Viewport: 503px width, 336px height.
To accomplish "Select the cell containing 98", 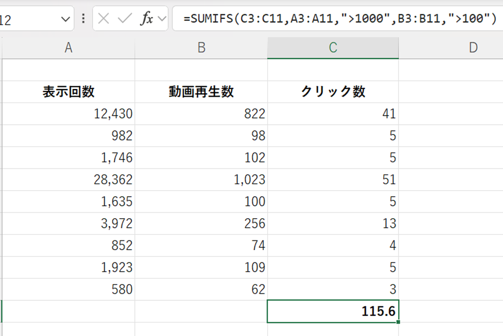I will pyautogui.click(x=201, y=136).
